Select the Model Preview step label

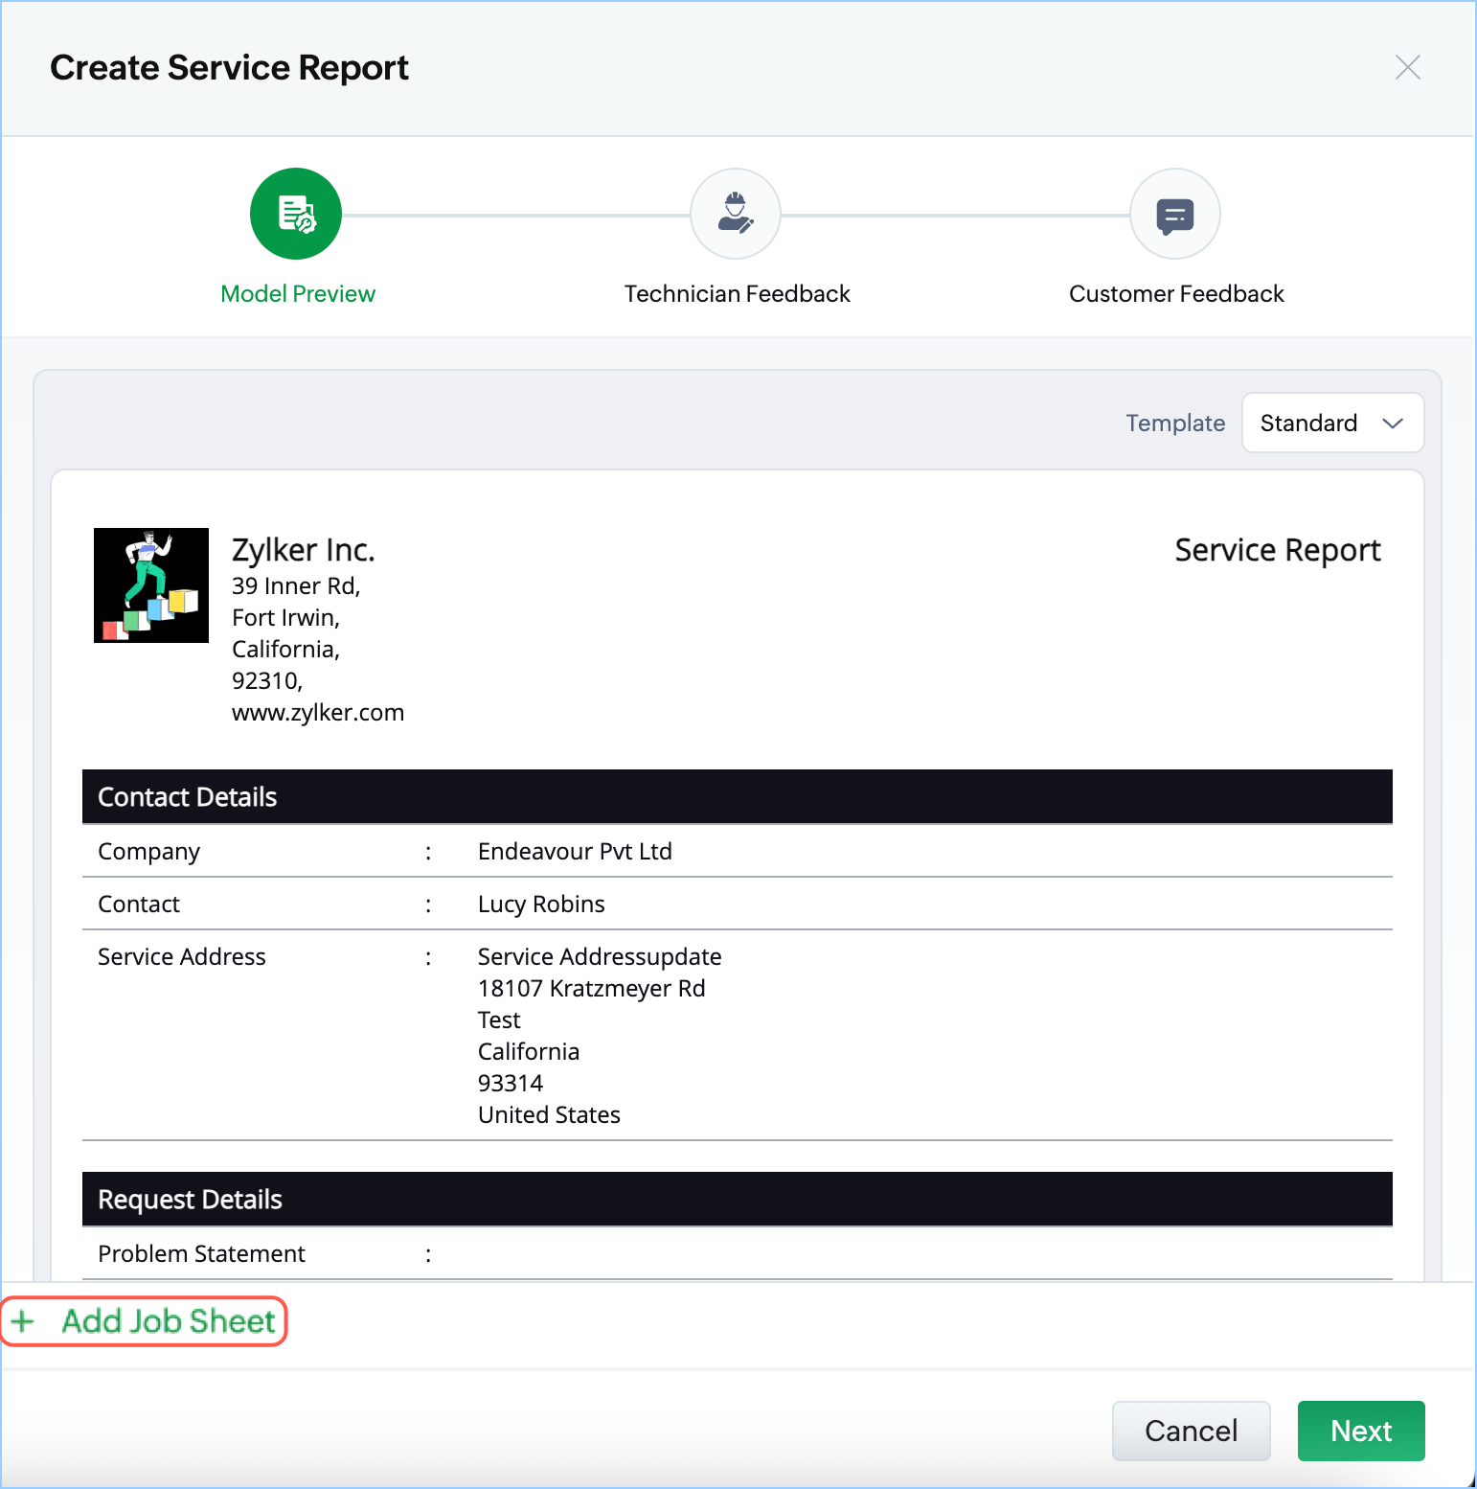click(x=298, y=294)
